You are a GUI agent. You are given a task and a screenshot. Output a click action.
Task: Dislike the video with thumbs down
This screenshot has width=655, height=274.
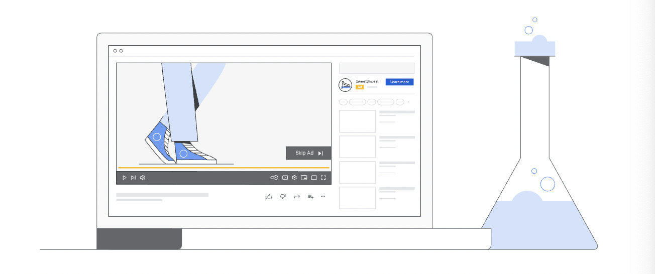pyautogui.click(x=283, y=196)
